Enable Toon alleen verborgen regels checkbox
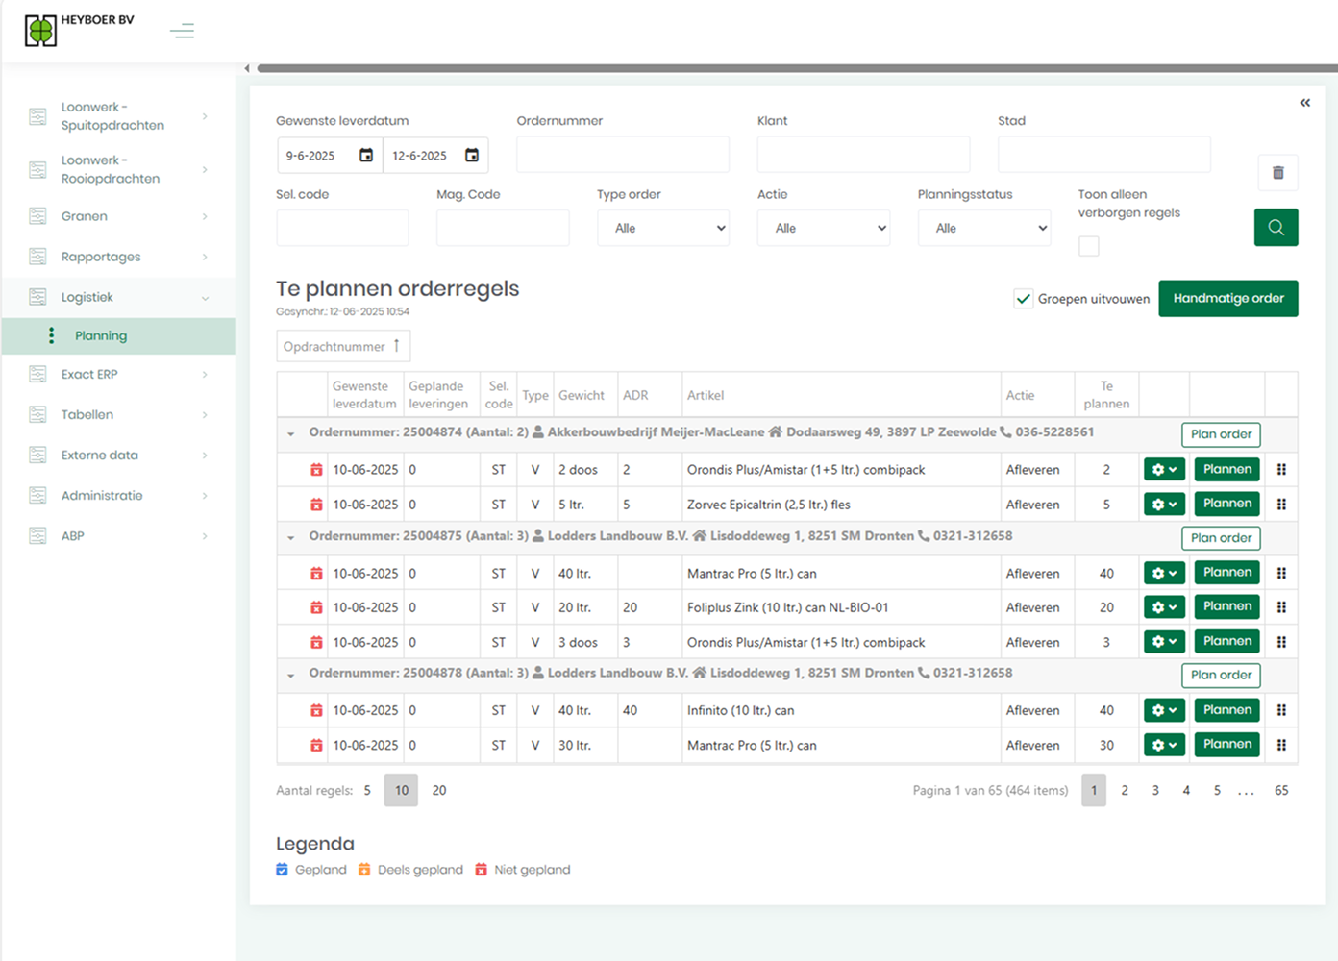Screen dimensions: 1338x961 pyautogui.click(x=1088, y=246)
